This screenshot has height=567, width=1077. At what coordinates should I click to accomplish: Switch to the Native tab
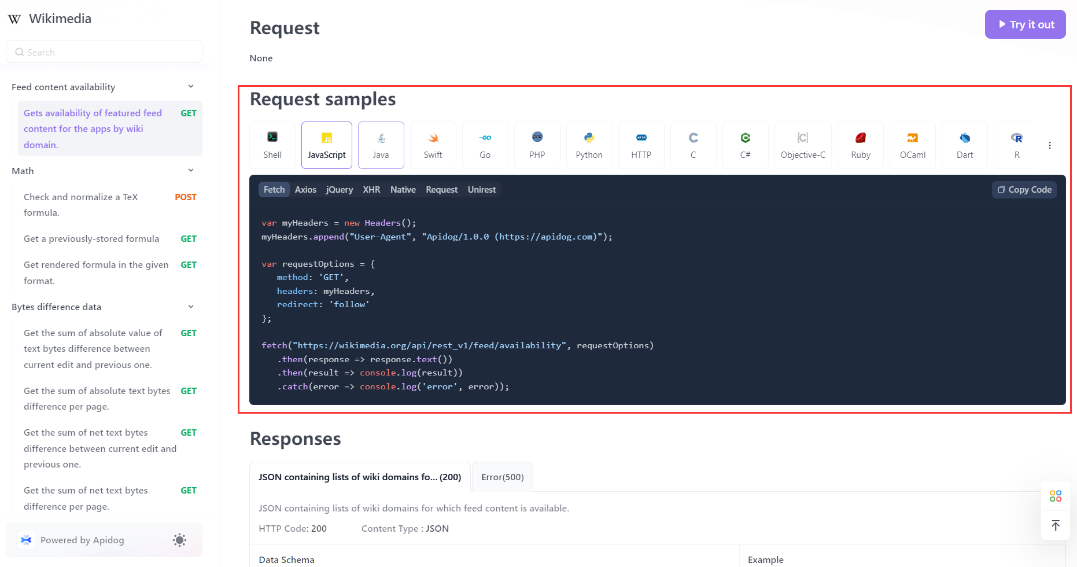pos(403,190)
